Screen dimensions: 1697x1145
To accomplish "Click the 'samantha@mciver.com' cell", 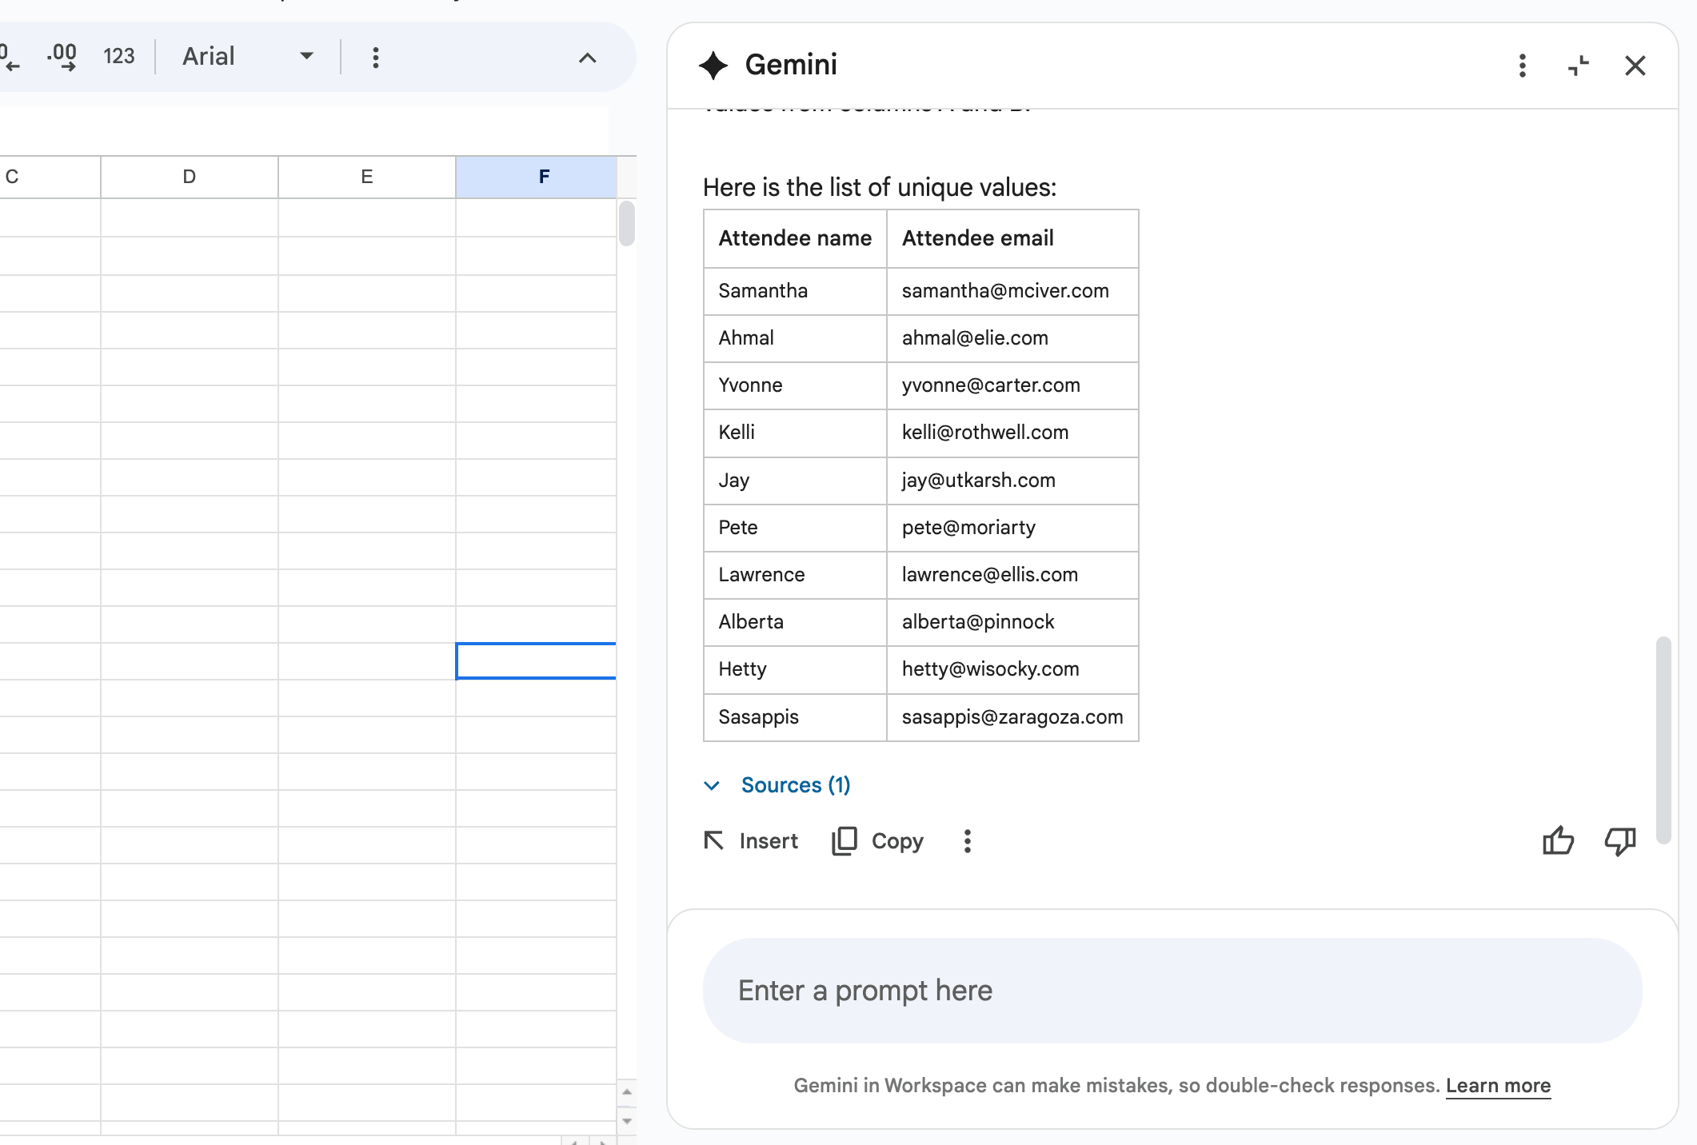I will point(1012,291).
